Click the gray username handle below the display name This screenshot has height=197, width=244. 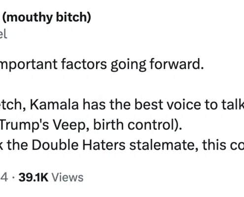pyautogui.click(x=3, y=34)
